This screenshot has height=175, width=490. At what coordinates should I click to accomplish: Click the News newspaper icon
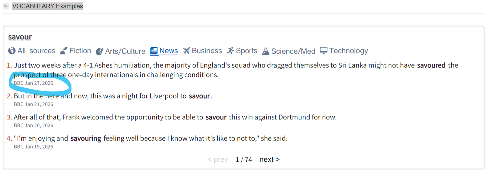point(154,51)
